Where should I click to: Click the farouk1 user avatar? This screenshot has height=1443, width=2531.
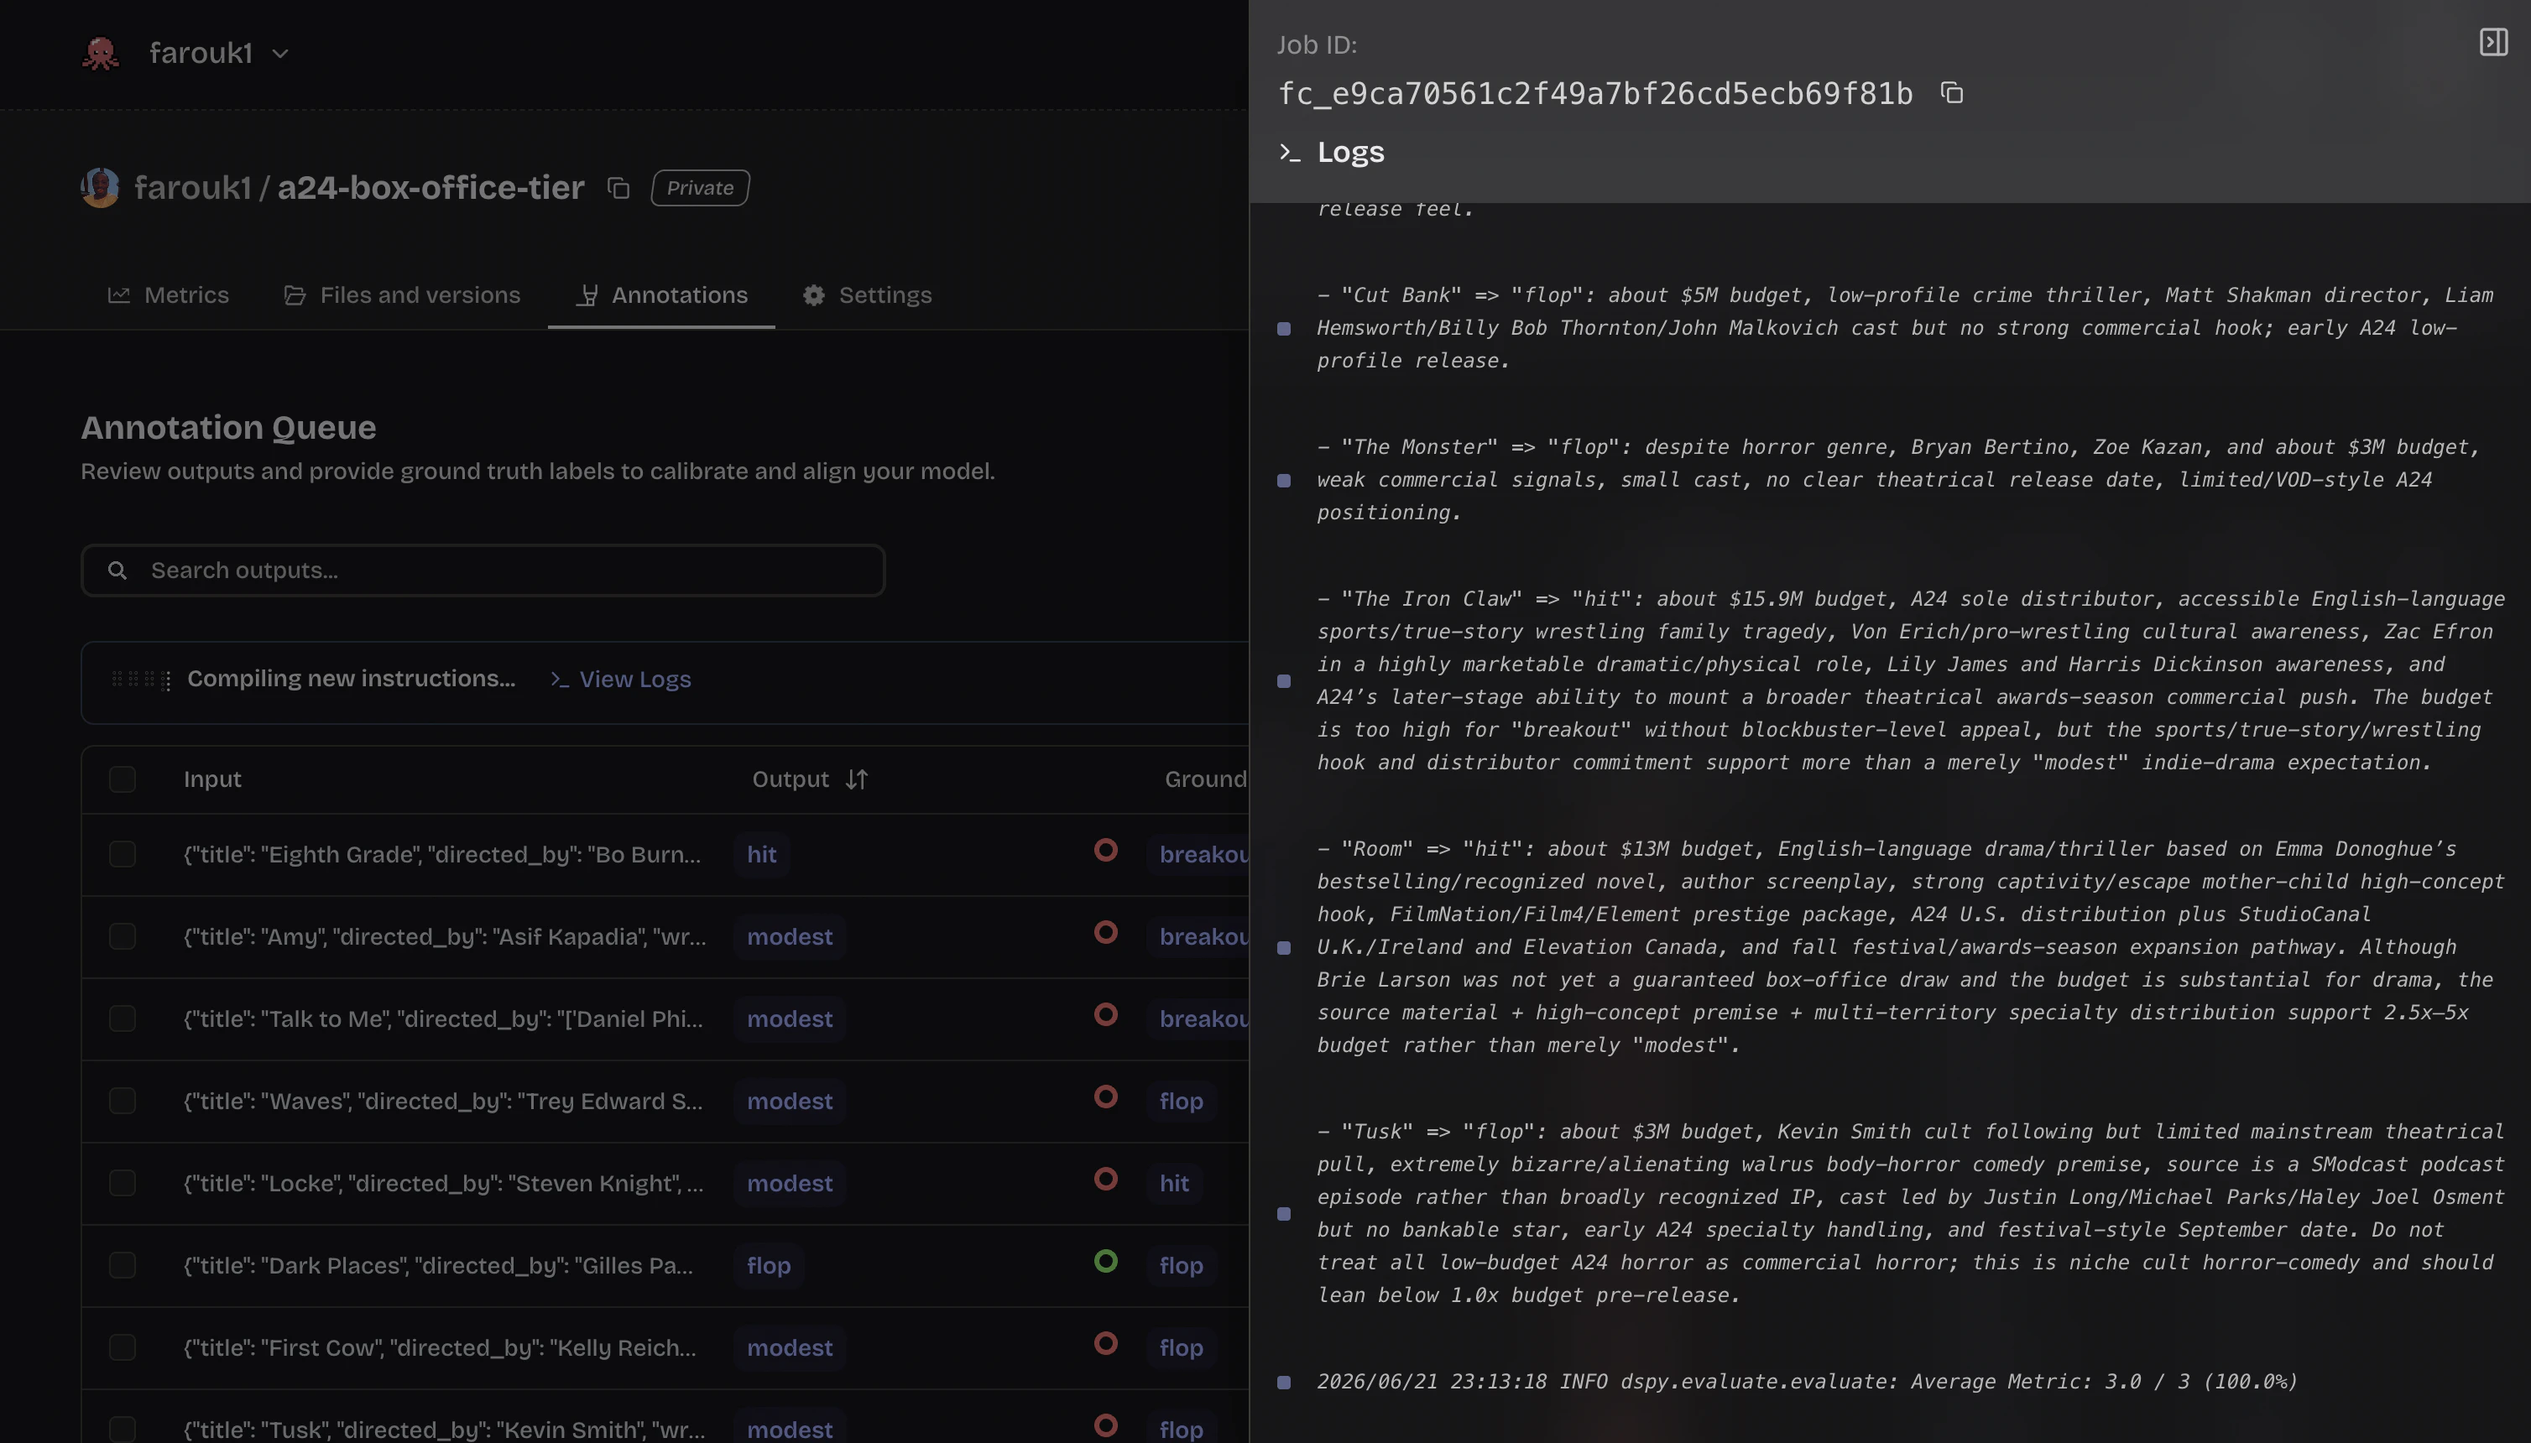(x=100, y=187)
